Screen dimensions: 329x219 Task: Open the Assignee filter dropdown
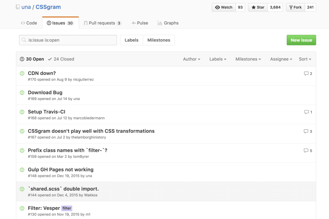[281, 59]
